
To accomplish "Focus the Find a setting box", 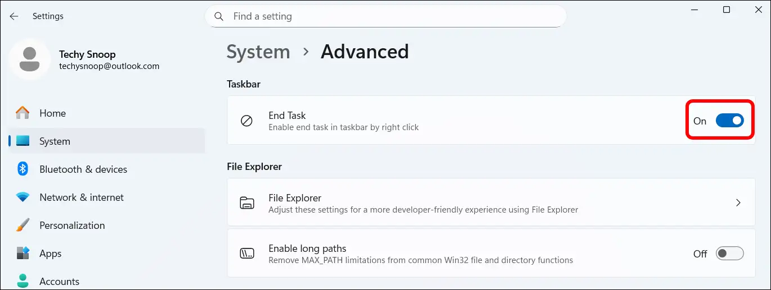I will (x=385, y=16).
